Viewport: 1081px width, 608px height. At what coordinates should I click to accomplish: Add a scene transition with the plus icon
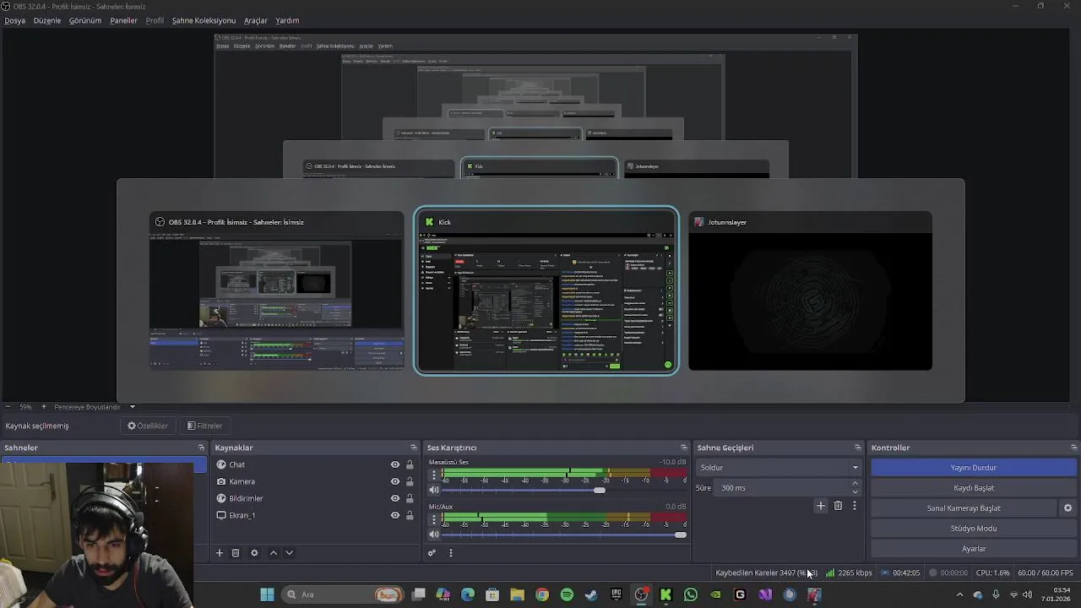pos(820,506)
